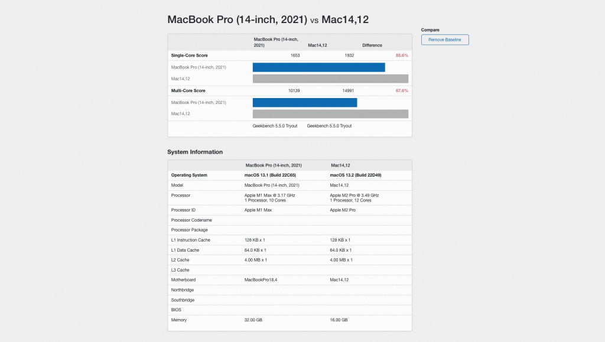Click the MacBook Pro (14-inch, 2021) page title

tap(237, 19)
